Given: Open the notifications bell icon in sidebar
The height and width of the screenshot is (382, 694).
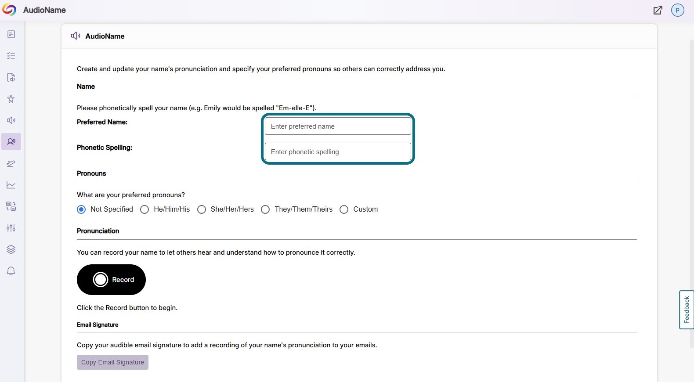Looking at the screenshot, I should pyautogui.click(x=11, y=271).
